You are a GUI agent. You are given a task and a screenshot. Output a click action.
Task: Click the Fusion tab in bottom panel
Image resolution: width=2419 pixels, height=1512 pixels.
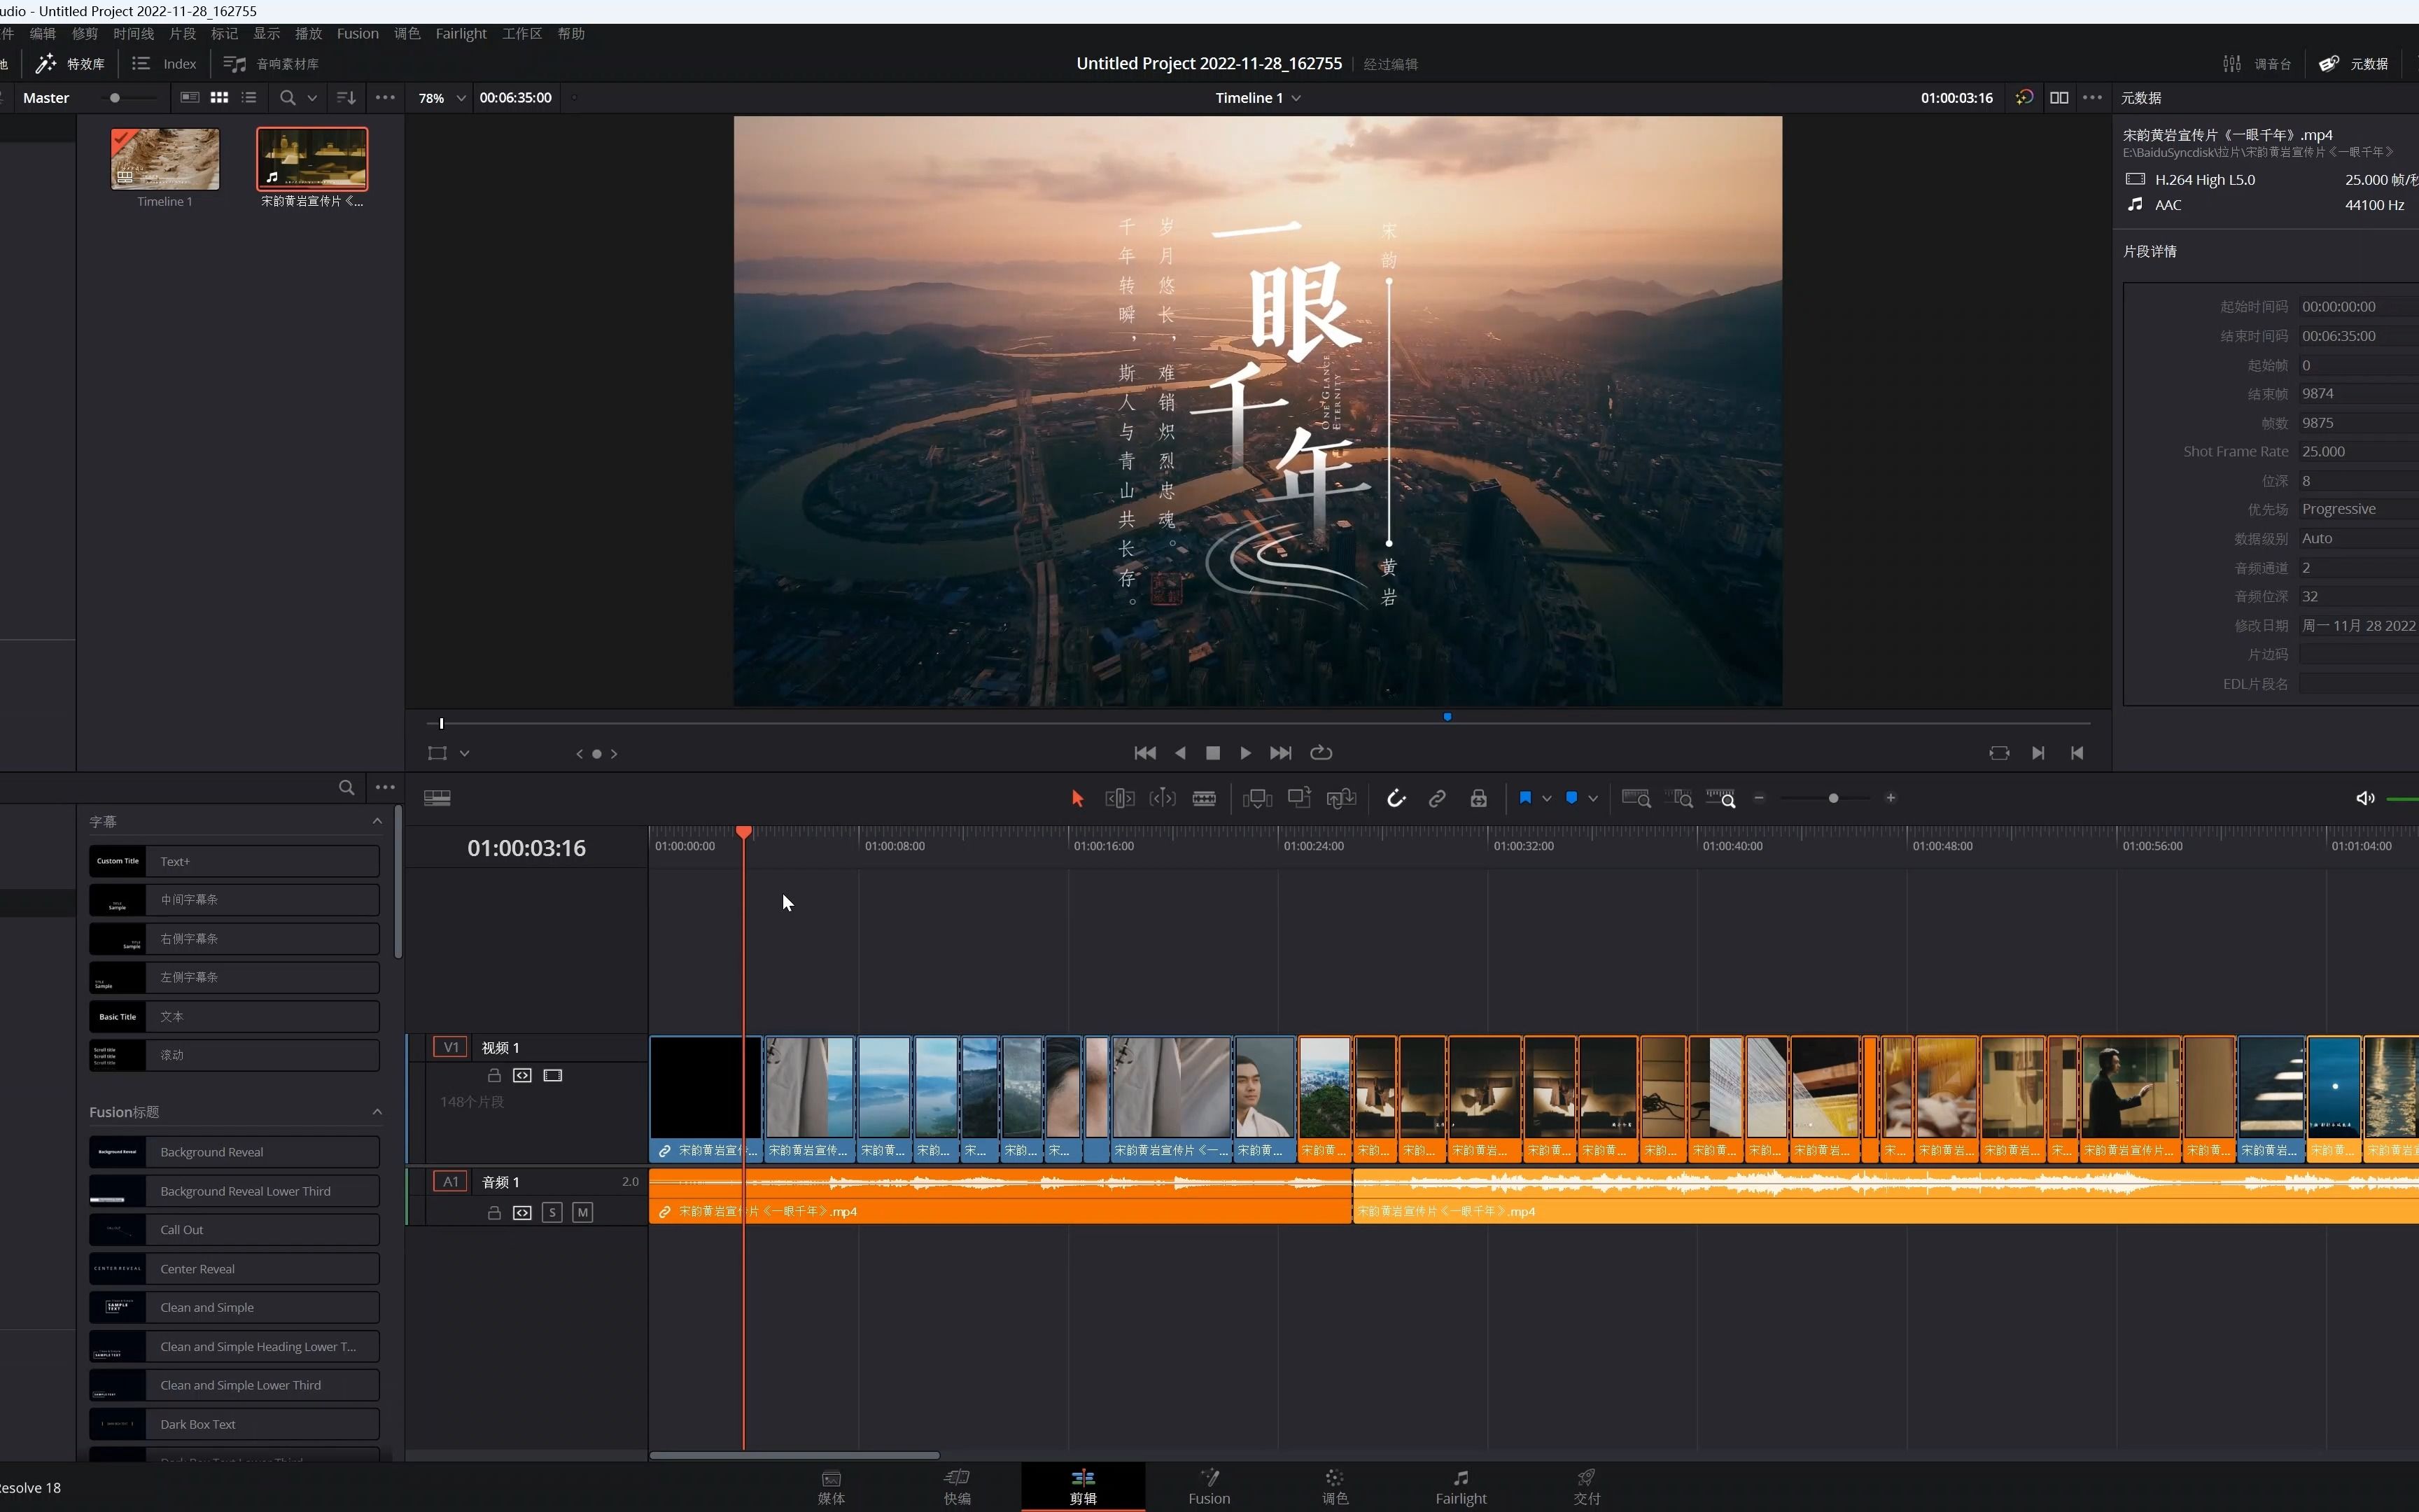pyautogui.click(x=1209, y=1484)
